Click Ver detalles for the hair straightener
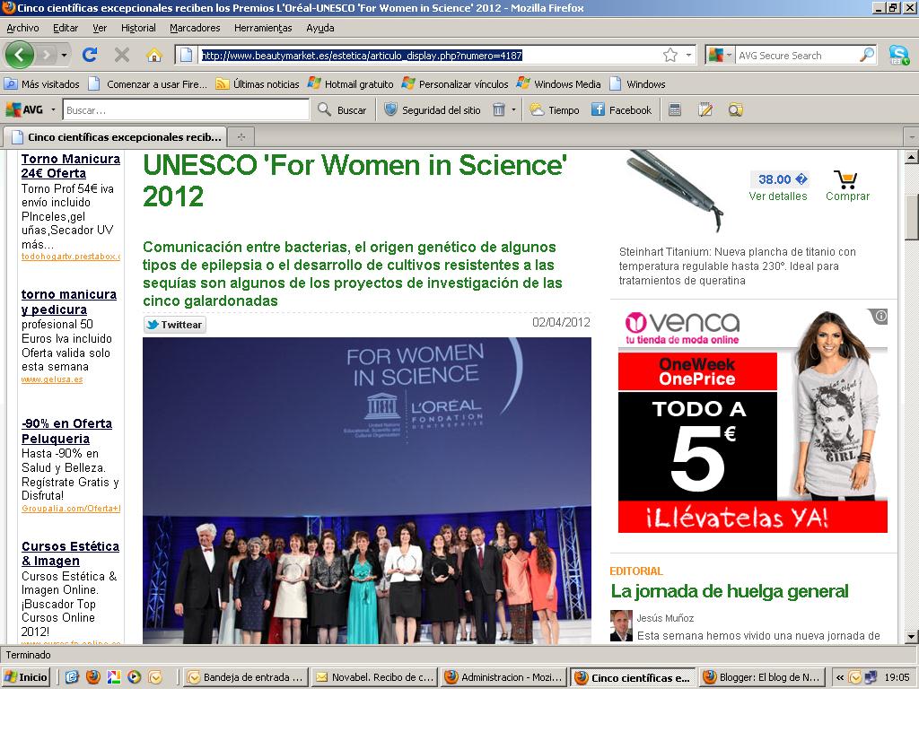 tap(778, 196)
